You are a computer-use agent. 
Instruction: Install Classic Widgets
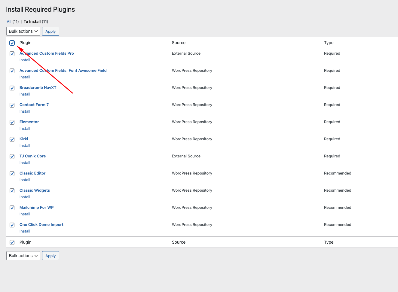point(25,197)
